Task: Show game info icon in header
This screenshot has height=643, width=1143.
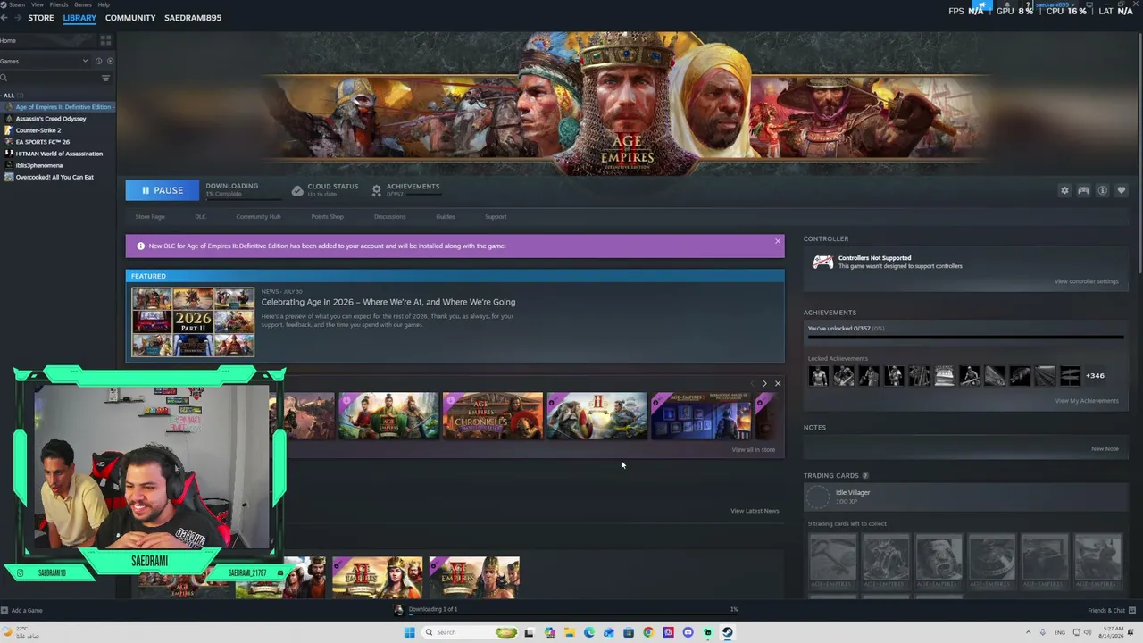Action: pos(1102,190)
